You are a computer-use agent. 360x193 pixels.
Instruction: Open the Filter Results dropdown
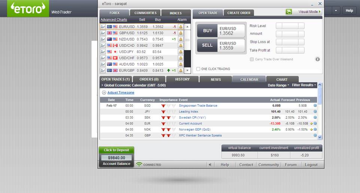(x=304, y=85)
